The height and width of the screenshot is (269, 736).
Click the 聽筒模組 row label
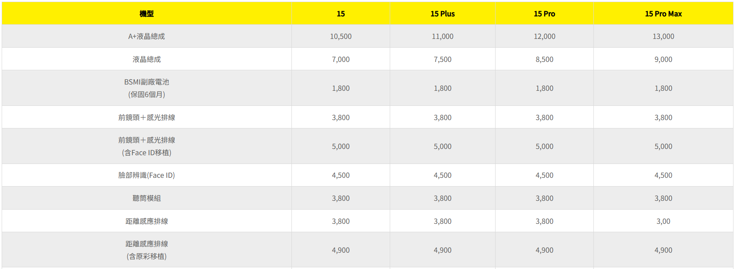(x=146, y=198)
